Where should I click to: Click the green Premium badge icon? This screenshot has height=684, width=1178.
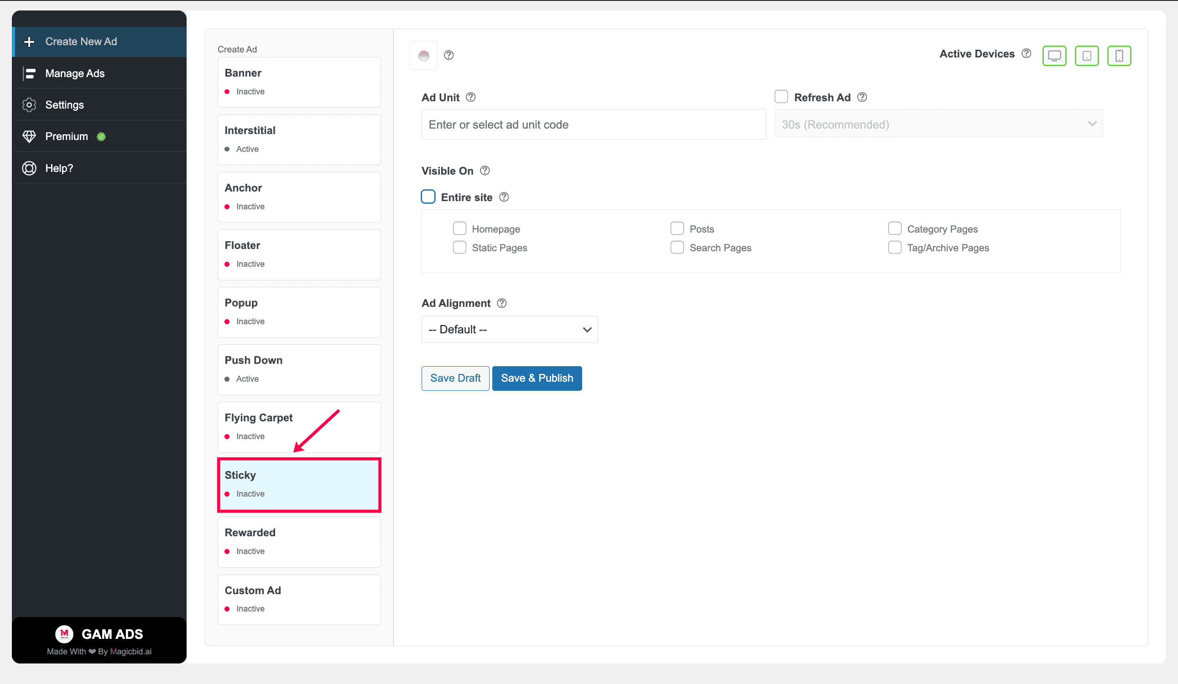pyautogui.click(x=101, y=136)
